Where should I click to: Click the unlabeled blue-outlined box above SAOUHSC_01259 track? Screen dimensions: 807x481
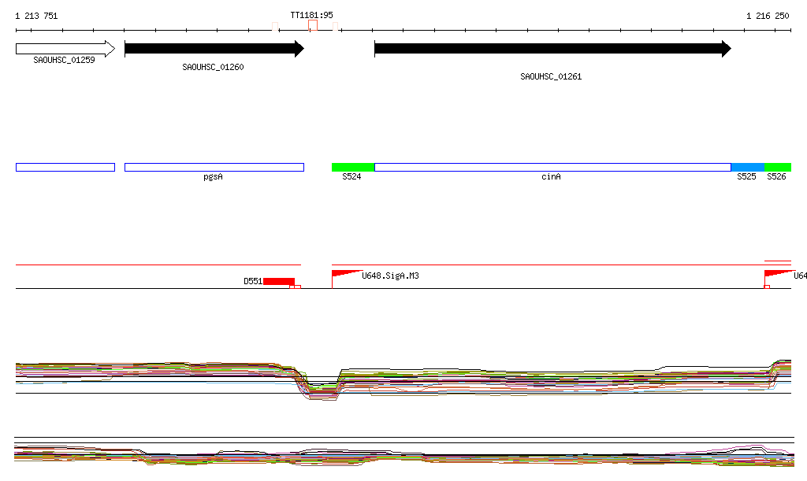click(x=65, y=167)
